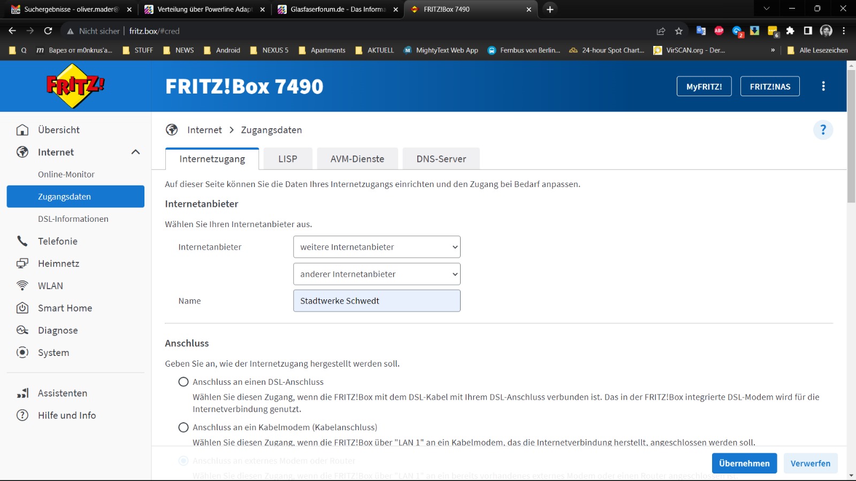Click the profile avatar in the browser toolbar
The height and width of the screenshot is (481, 856).
pos(826,31)
